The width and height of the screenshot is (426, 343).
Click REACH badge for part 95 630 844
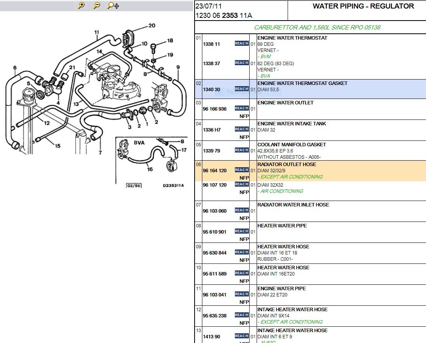click(241, 252)
